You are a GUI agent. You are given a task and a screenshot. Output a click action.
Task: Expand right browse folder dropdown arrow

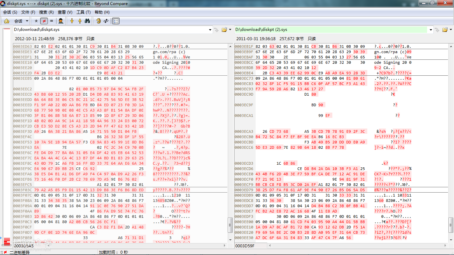(x=451, y=30)
